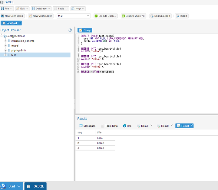This screenshot has width=218, height=190.
Task: Collapse the Object Browser panel arrow
Action: tap(70, 30)
